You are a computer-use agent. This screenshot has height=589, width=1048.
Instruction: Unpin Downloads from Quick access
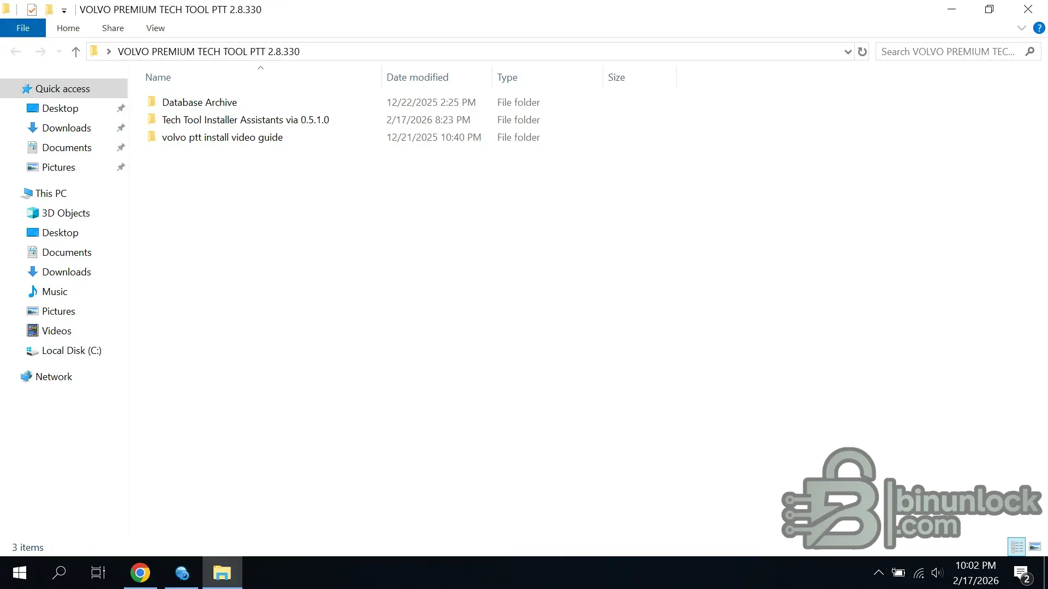tap(121, 128)
